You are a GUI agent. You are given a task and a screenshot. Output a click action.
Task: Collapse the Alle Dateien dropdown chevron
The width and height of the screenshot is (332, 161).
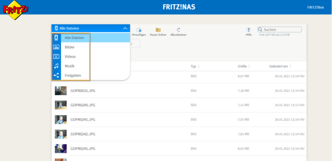pos(125,28)
